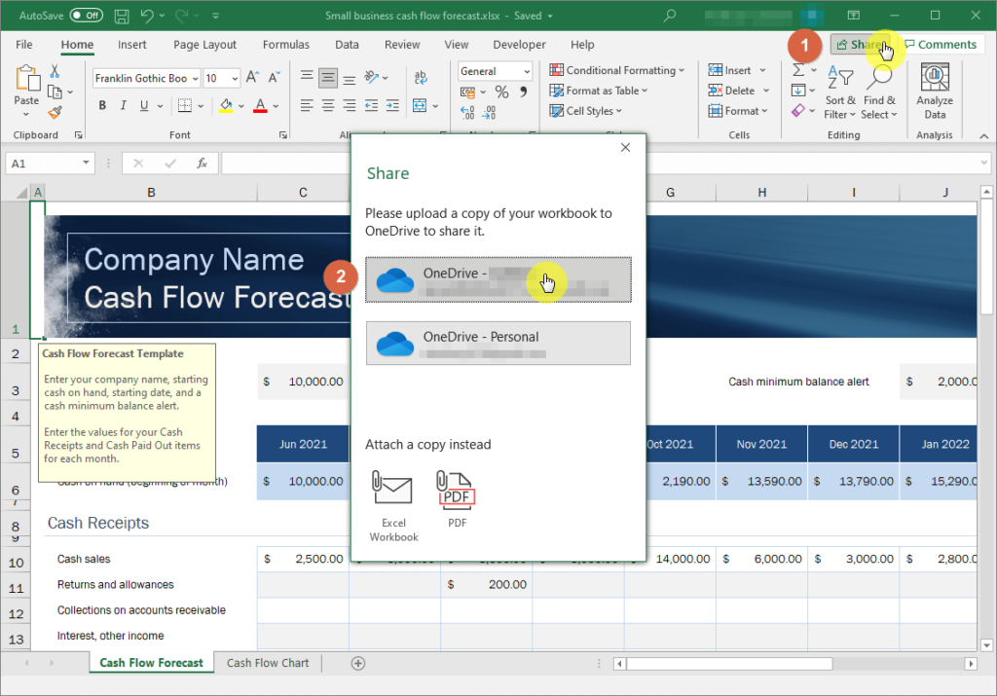Select the OneDrive - Personal option

tap(498, 344)
